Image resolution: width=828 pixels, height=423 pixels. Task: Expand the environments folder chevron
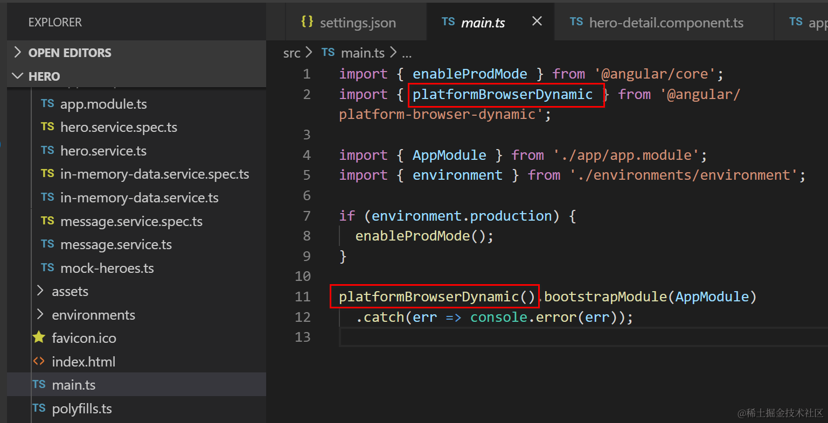pos(40,314)
